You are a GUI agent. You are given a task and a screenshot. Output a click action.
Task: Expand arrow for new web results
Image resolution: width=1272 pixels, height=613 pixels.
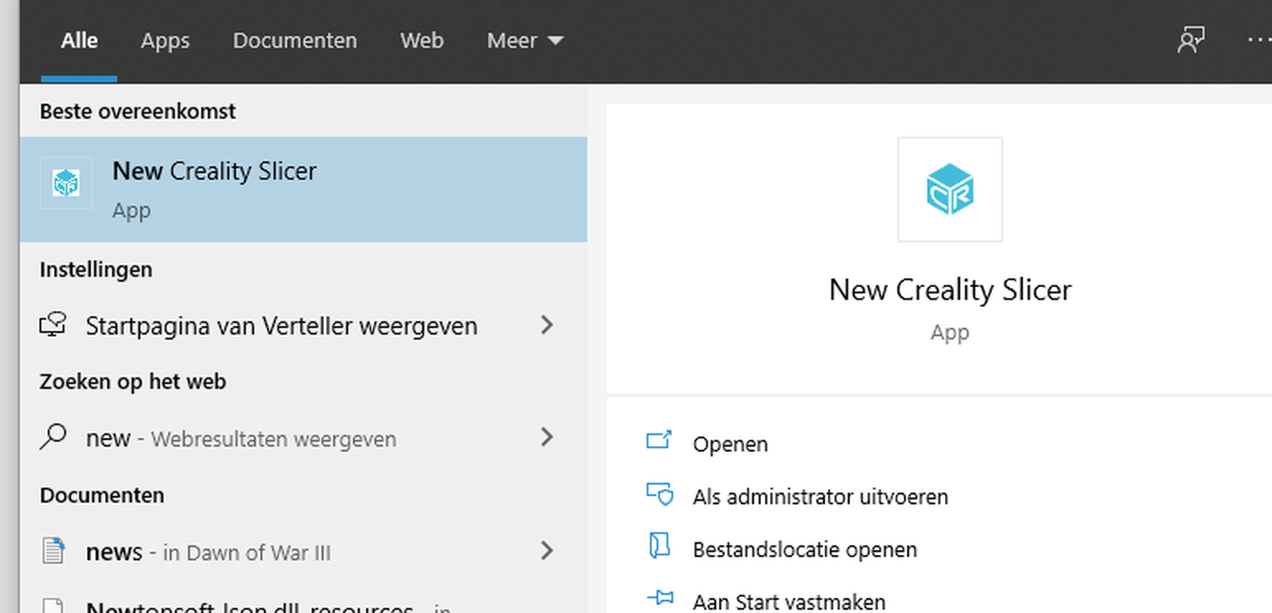point(546,436)
